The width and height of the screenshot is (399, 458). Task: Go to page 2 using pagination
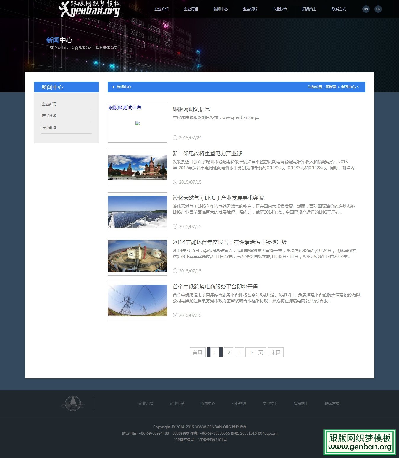pyautogui.click(x=229, y=352)
